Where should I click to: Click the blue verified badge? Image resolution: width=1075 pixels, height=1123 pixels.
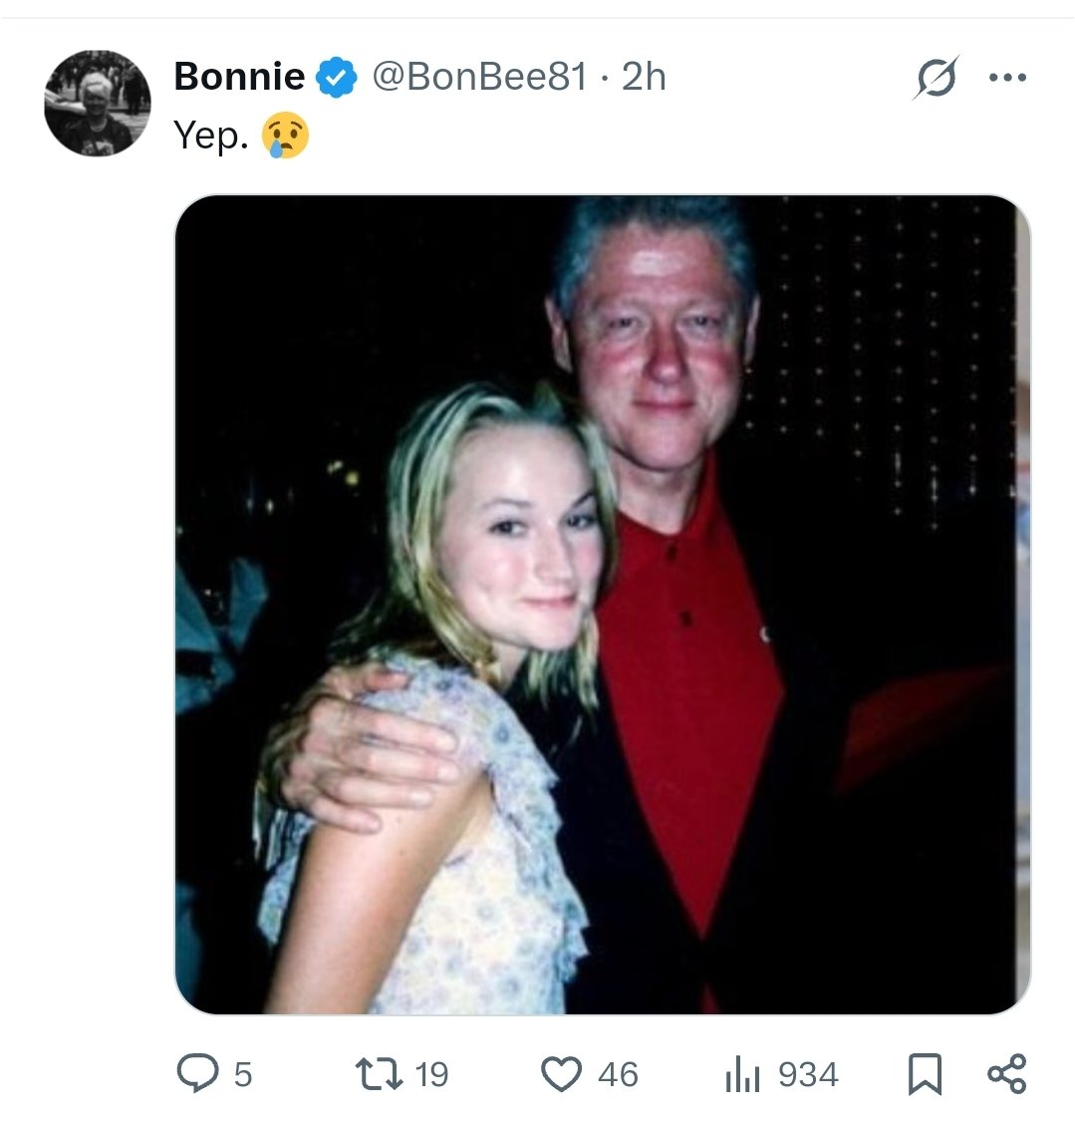338,77
